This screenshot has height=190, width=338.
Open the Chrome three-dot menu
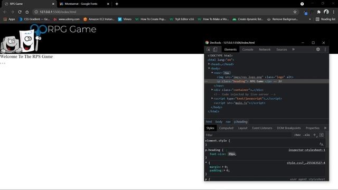coord(333,12)
